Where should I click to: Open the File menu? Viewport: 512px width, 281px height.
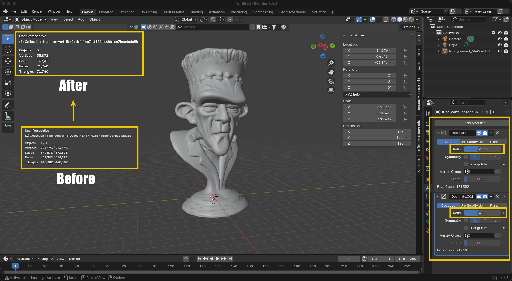click(13, 11)
